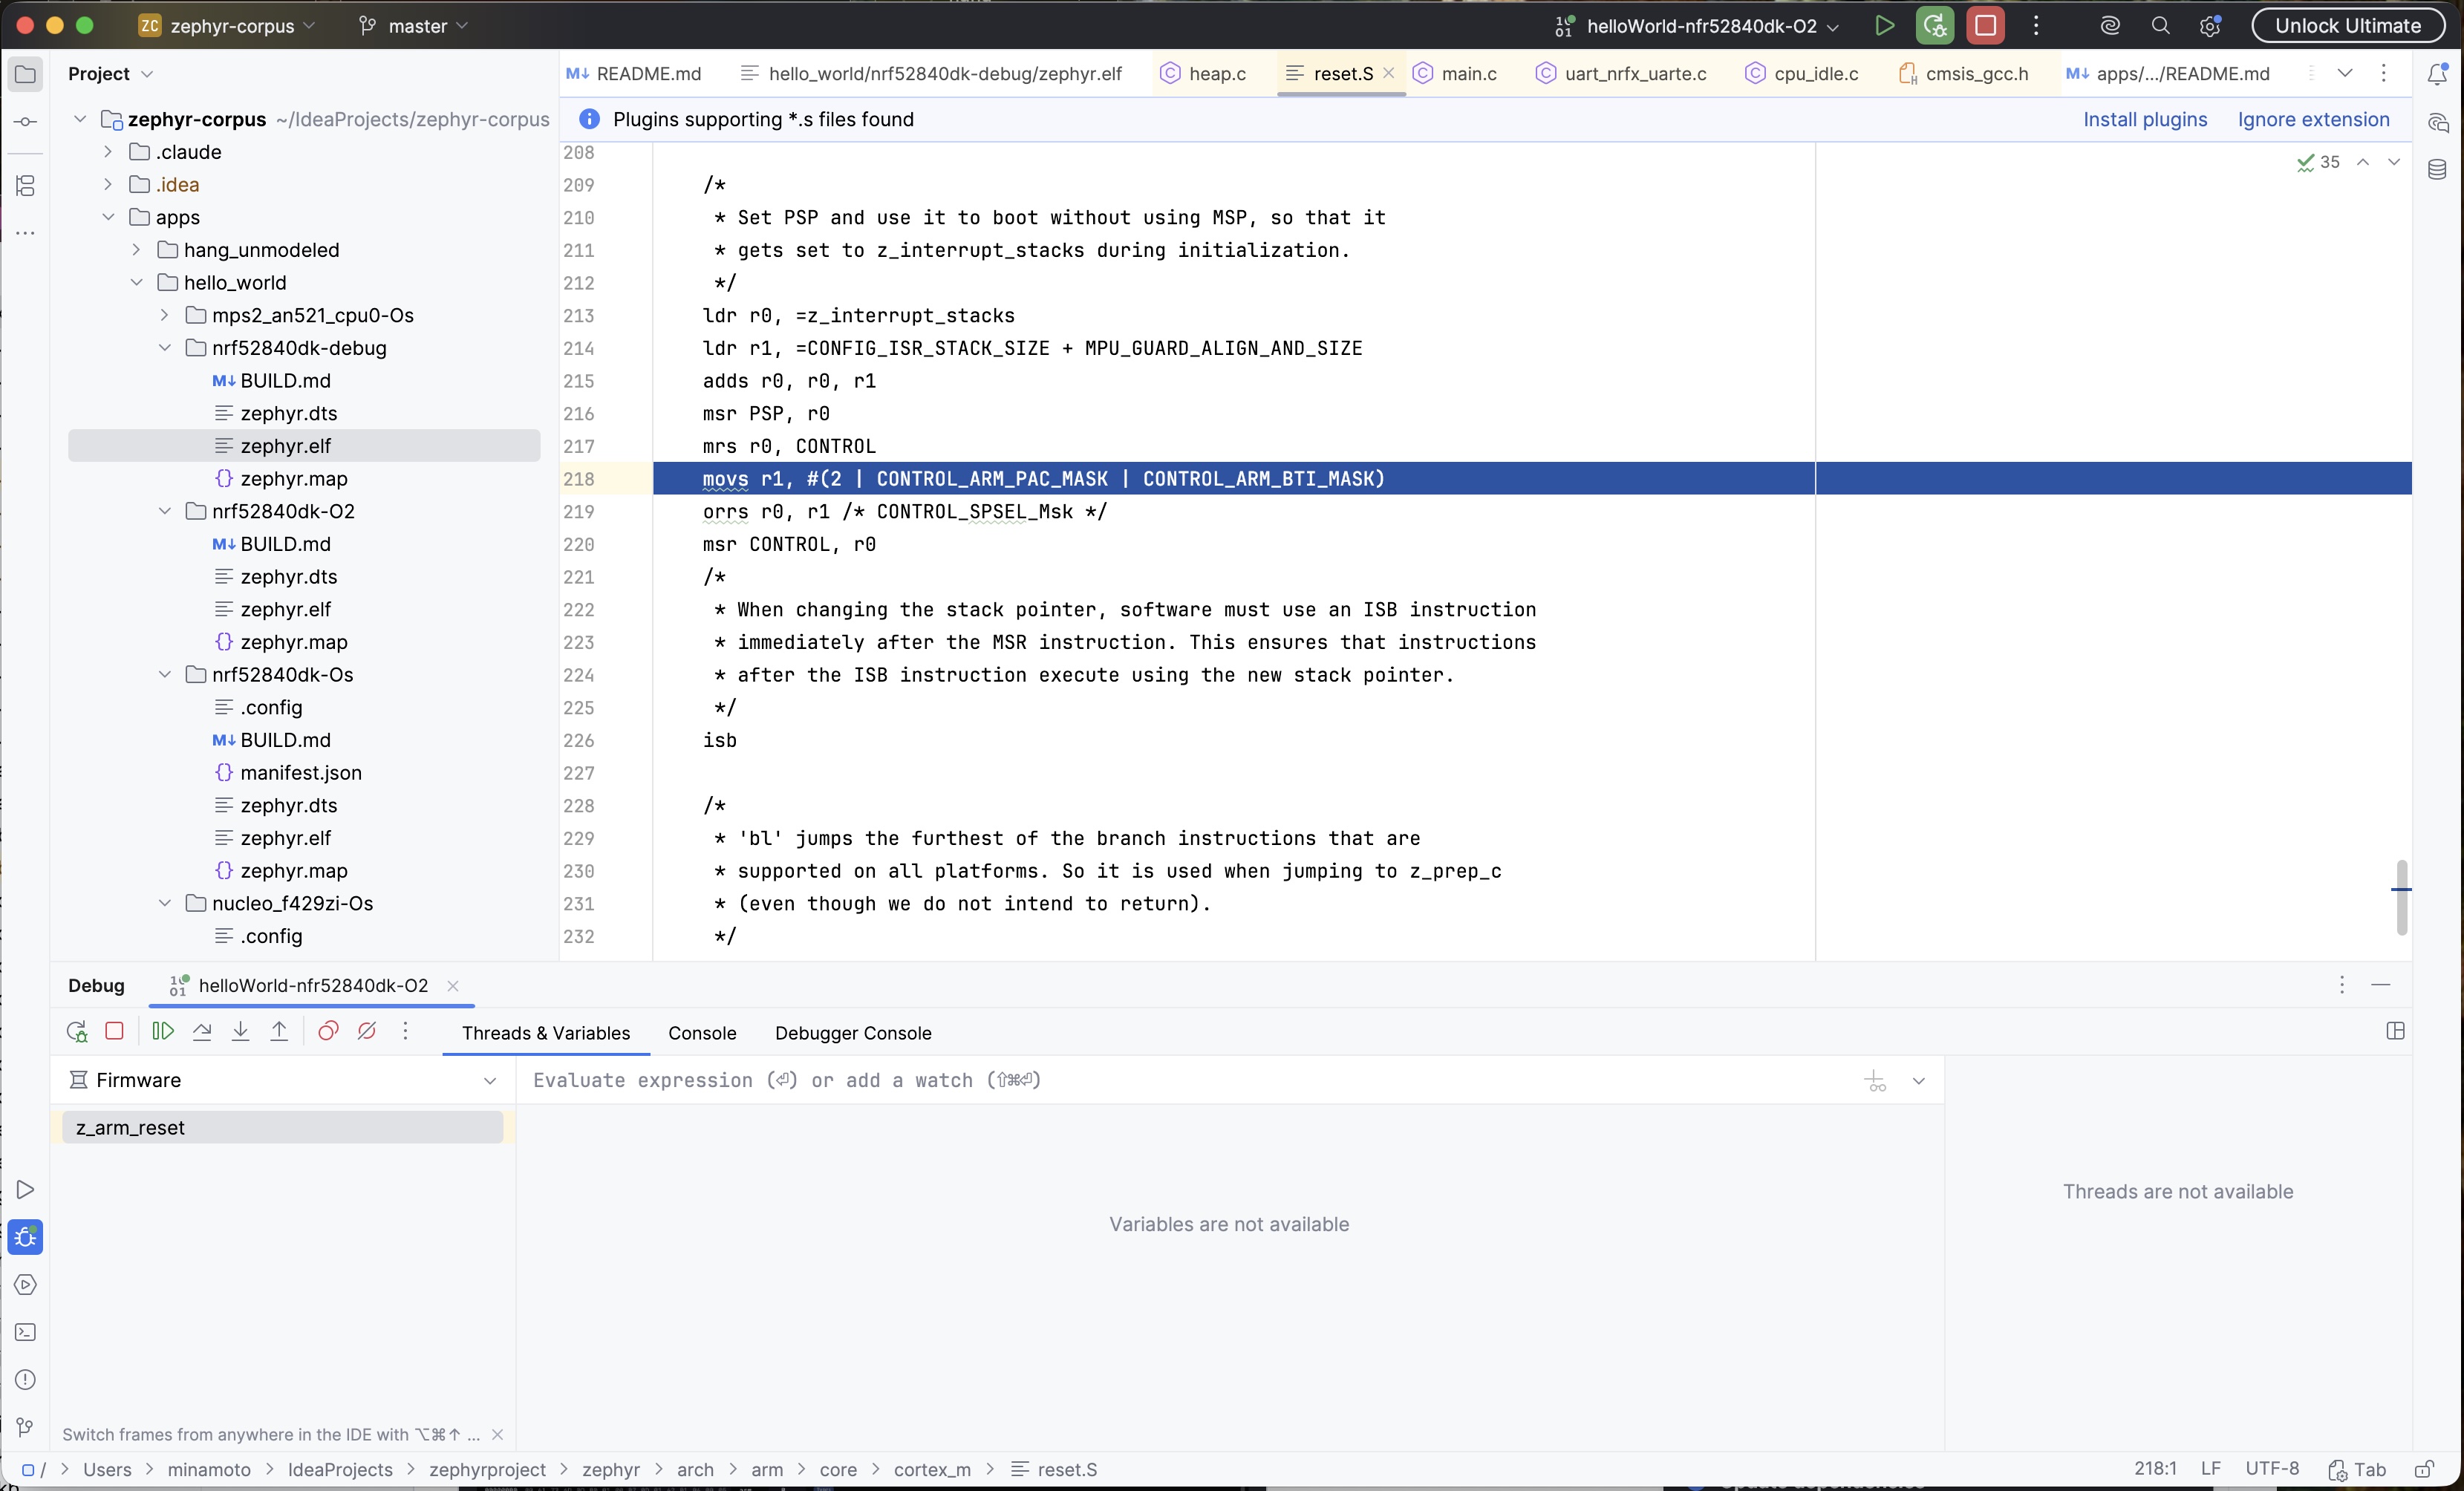The image size is (2464, 1491).
Task: Open manifest.json in project tree
Action: (300, 773)
